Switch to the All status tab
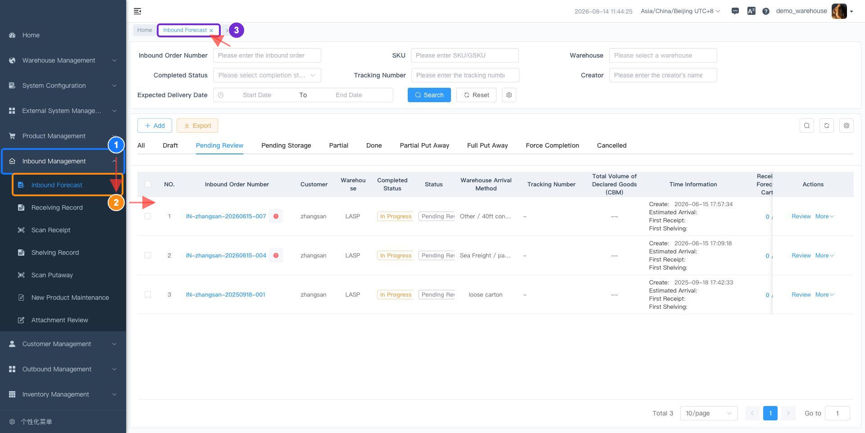This screenshot has height=433, width=865. [141, 145]
